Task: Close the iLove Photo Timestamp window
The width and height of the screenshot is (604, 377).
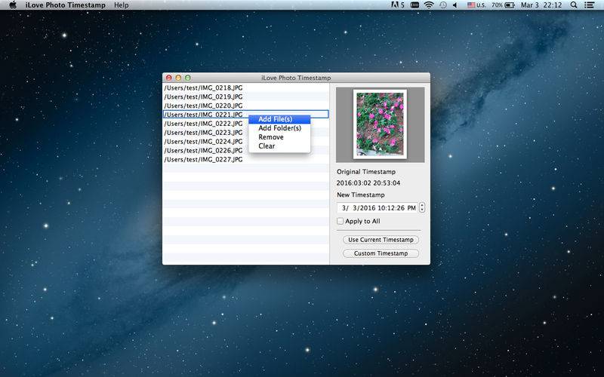Action: 168,78
